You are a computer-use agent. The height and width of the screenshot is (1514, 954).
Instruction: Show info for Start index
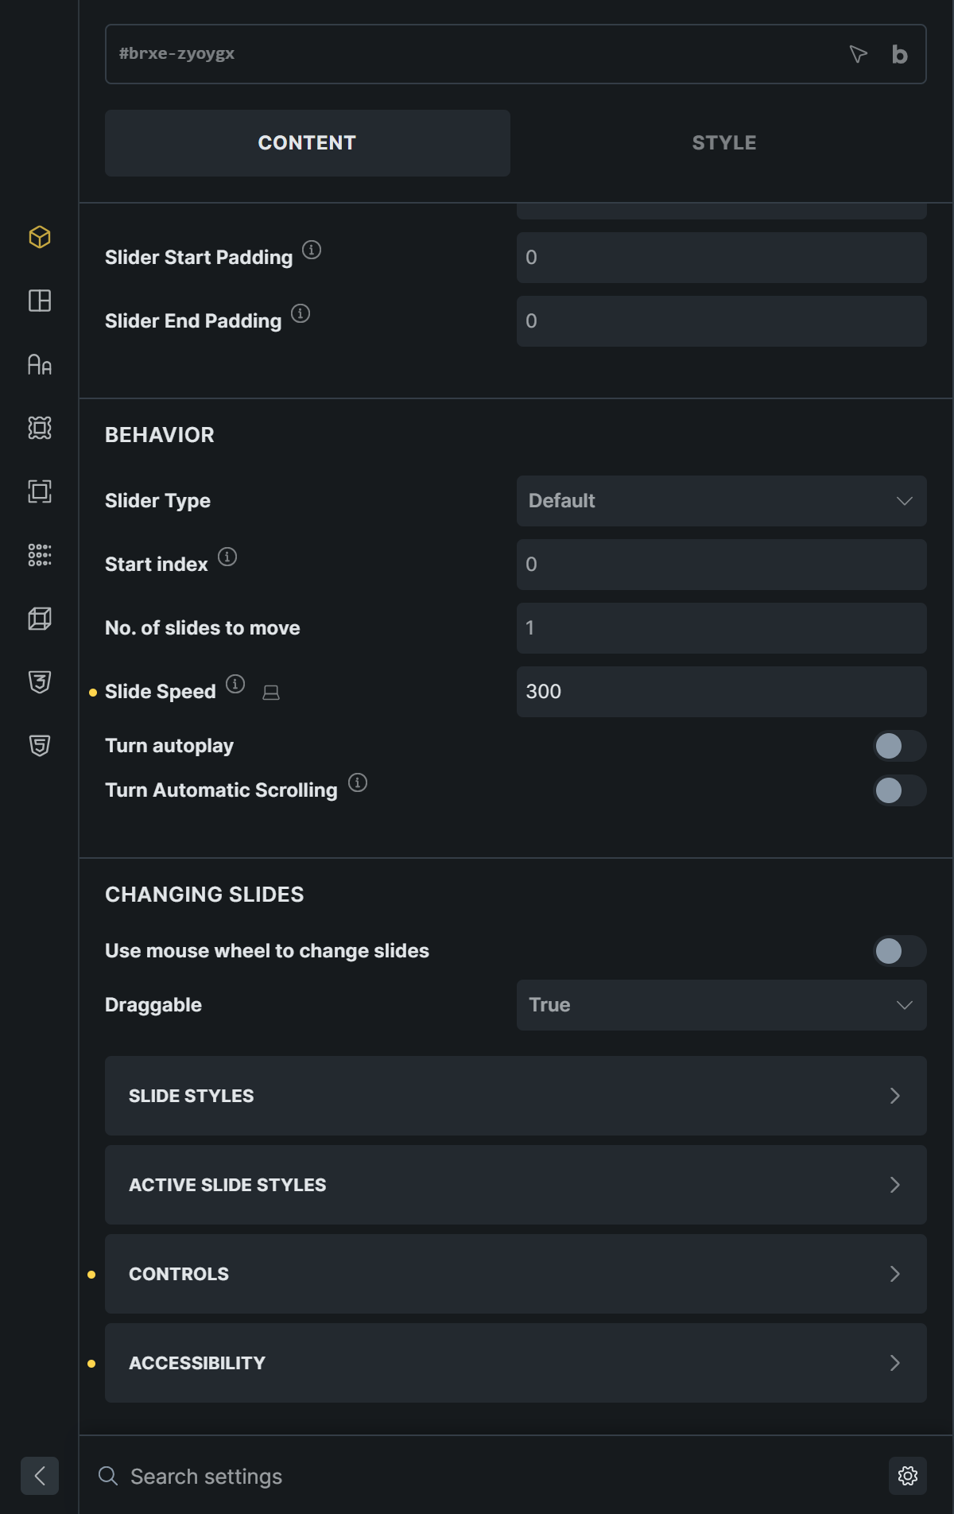[x=227, y=557]
